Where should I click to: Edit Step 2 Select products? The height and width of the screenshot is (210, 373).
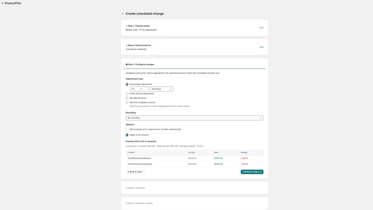coord(261,47)
